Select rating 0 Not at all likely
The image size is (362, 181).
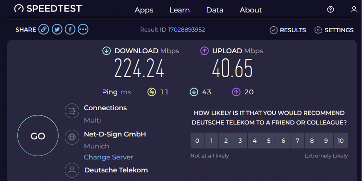click(197, 140)
